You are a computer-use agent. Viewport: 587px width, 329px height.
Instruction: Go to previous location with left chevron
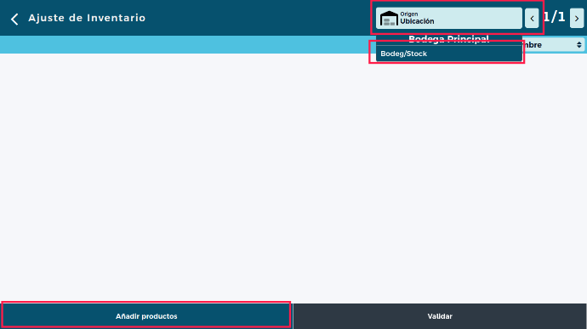(x=532, y=19)
